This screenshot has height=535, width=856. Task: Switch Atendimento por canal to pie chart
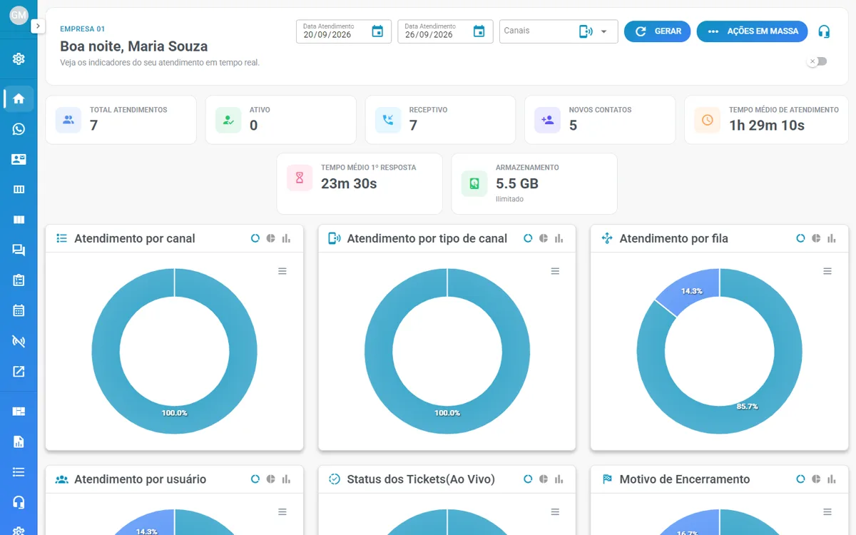tap(271, 238)
